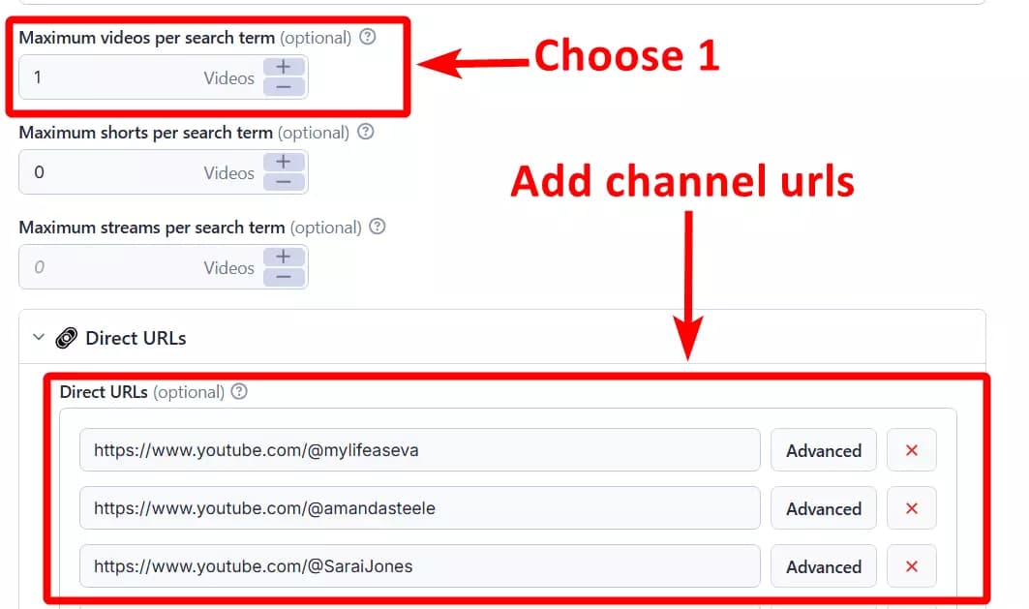Open Advanced options for SaraiJones URL

(x=823, y=565)
